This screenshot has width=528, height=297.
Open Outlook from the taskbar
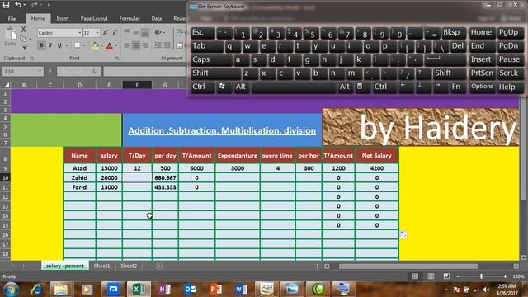[191, 289]
